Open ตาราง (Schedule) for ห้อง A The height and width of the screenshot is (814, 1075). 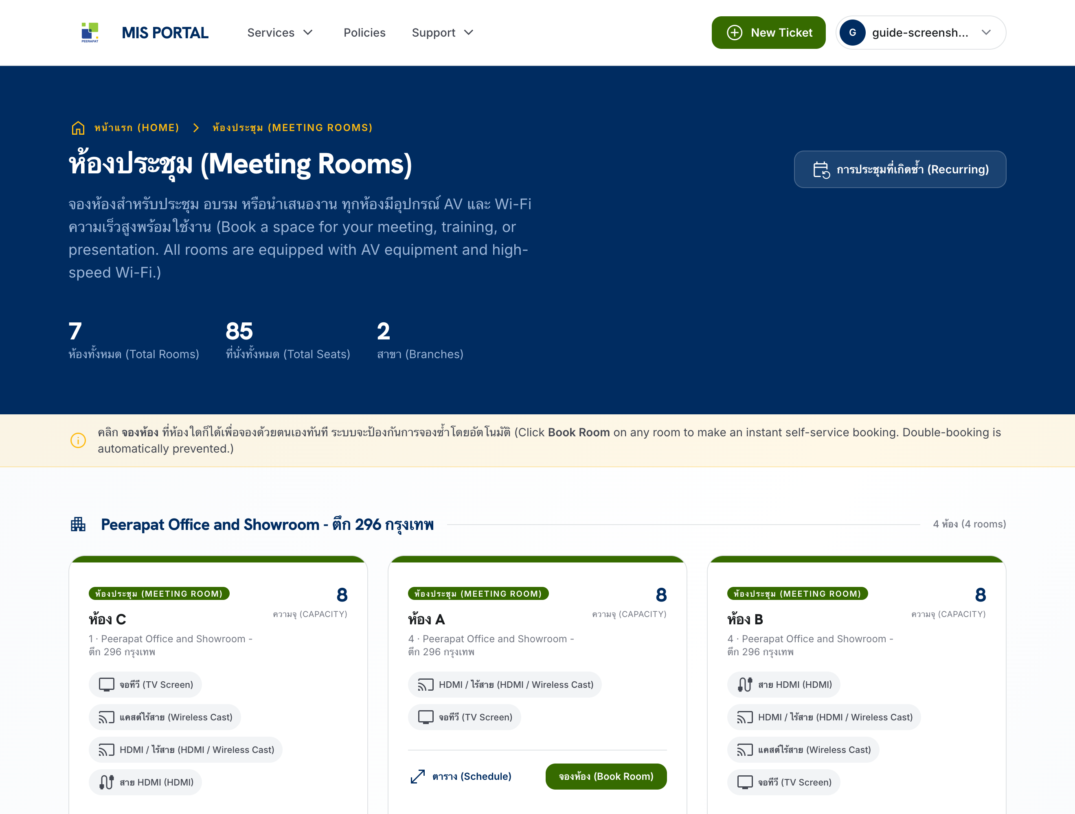point(461,776)
